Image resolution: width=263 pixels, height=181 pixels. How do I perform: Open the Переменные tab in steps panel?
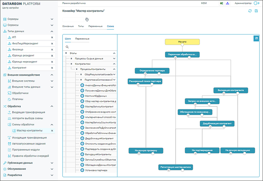point(82,39)
